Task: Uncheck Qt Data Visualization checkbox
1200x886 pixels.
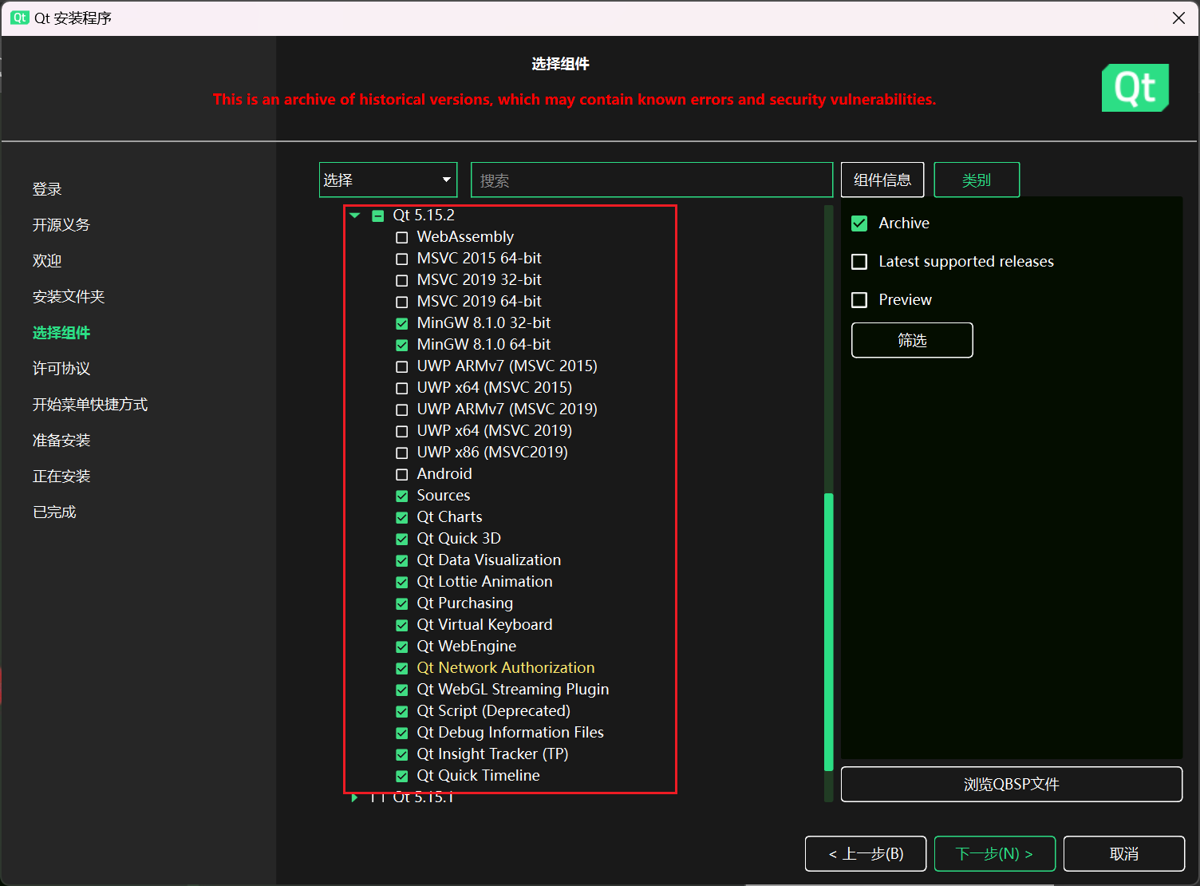Action: [x=402, y=560]
